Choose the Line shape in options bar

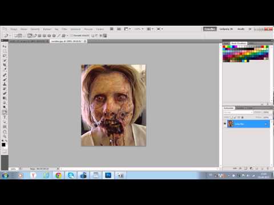click(58, 35)
